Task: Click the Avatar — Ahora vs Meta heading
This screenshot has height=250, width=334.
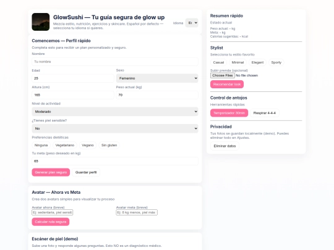Action: 56,193
